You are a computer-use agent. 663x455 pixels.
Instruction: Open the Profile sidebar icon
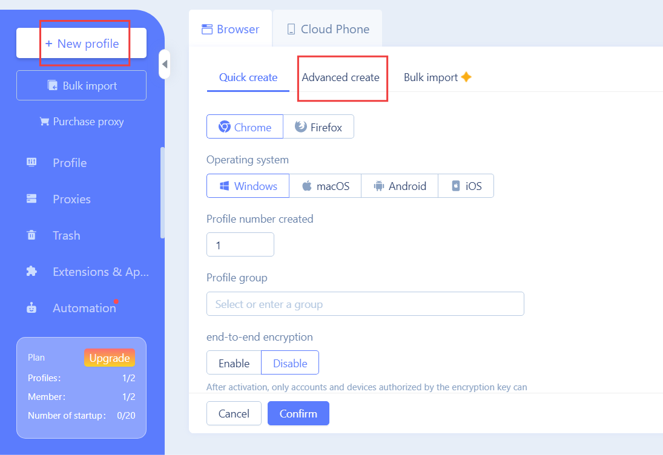click(31, 163)
